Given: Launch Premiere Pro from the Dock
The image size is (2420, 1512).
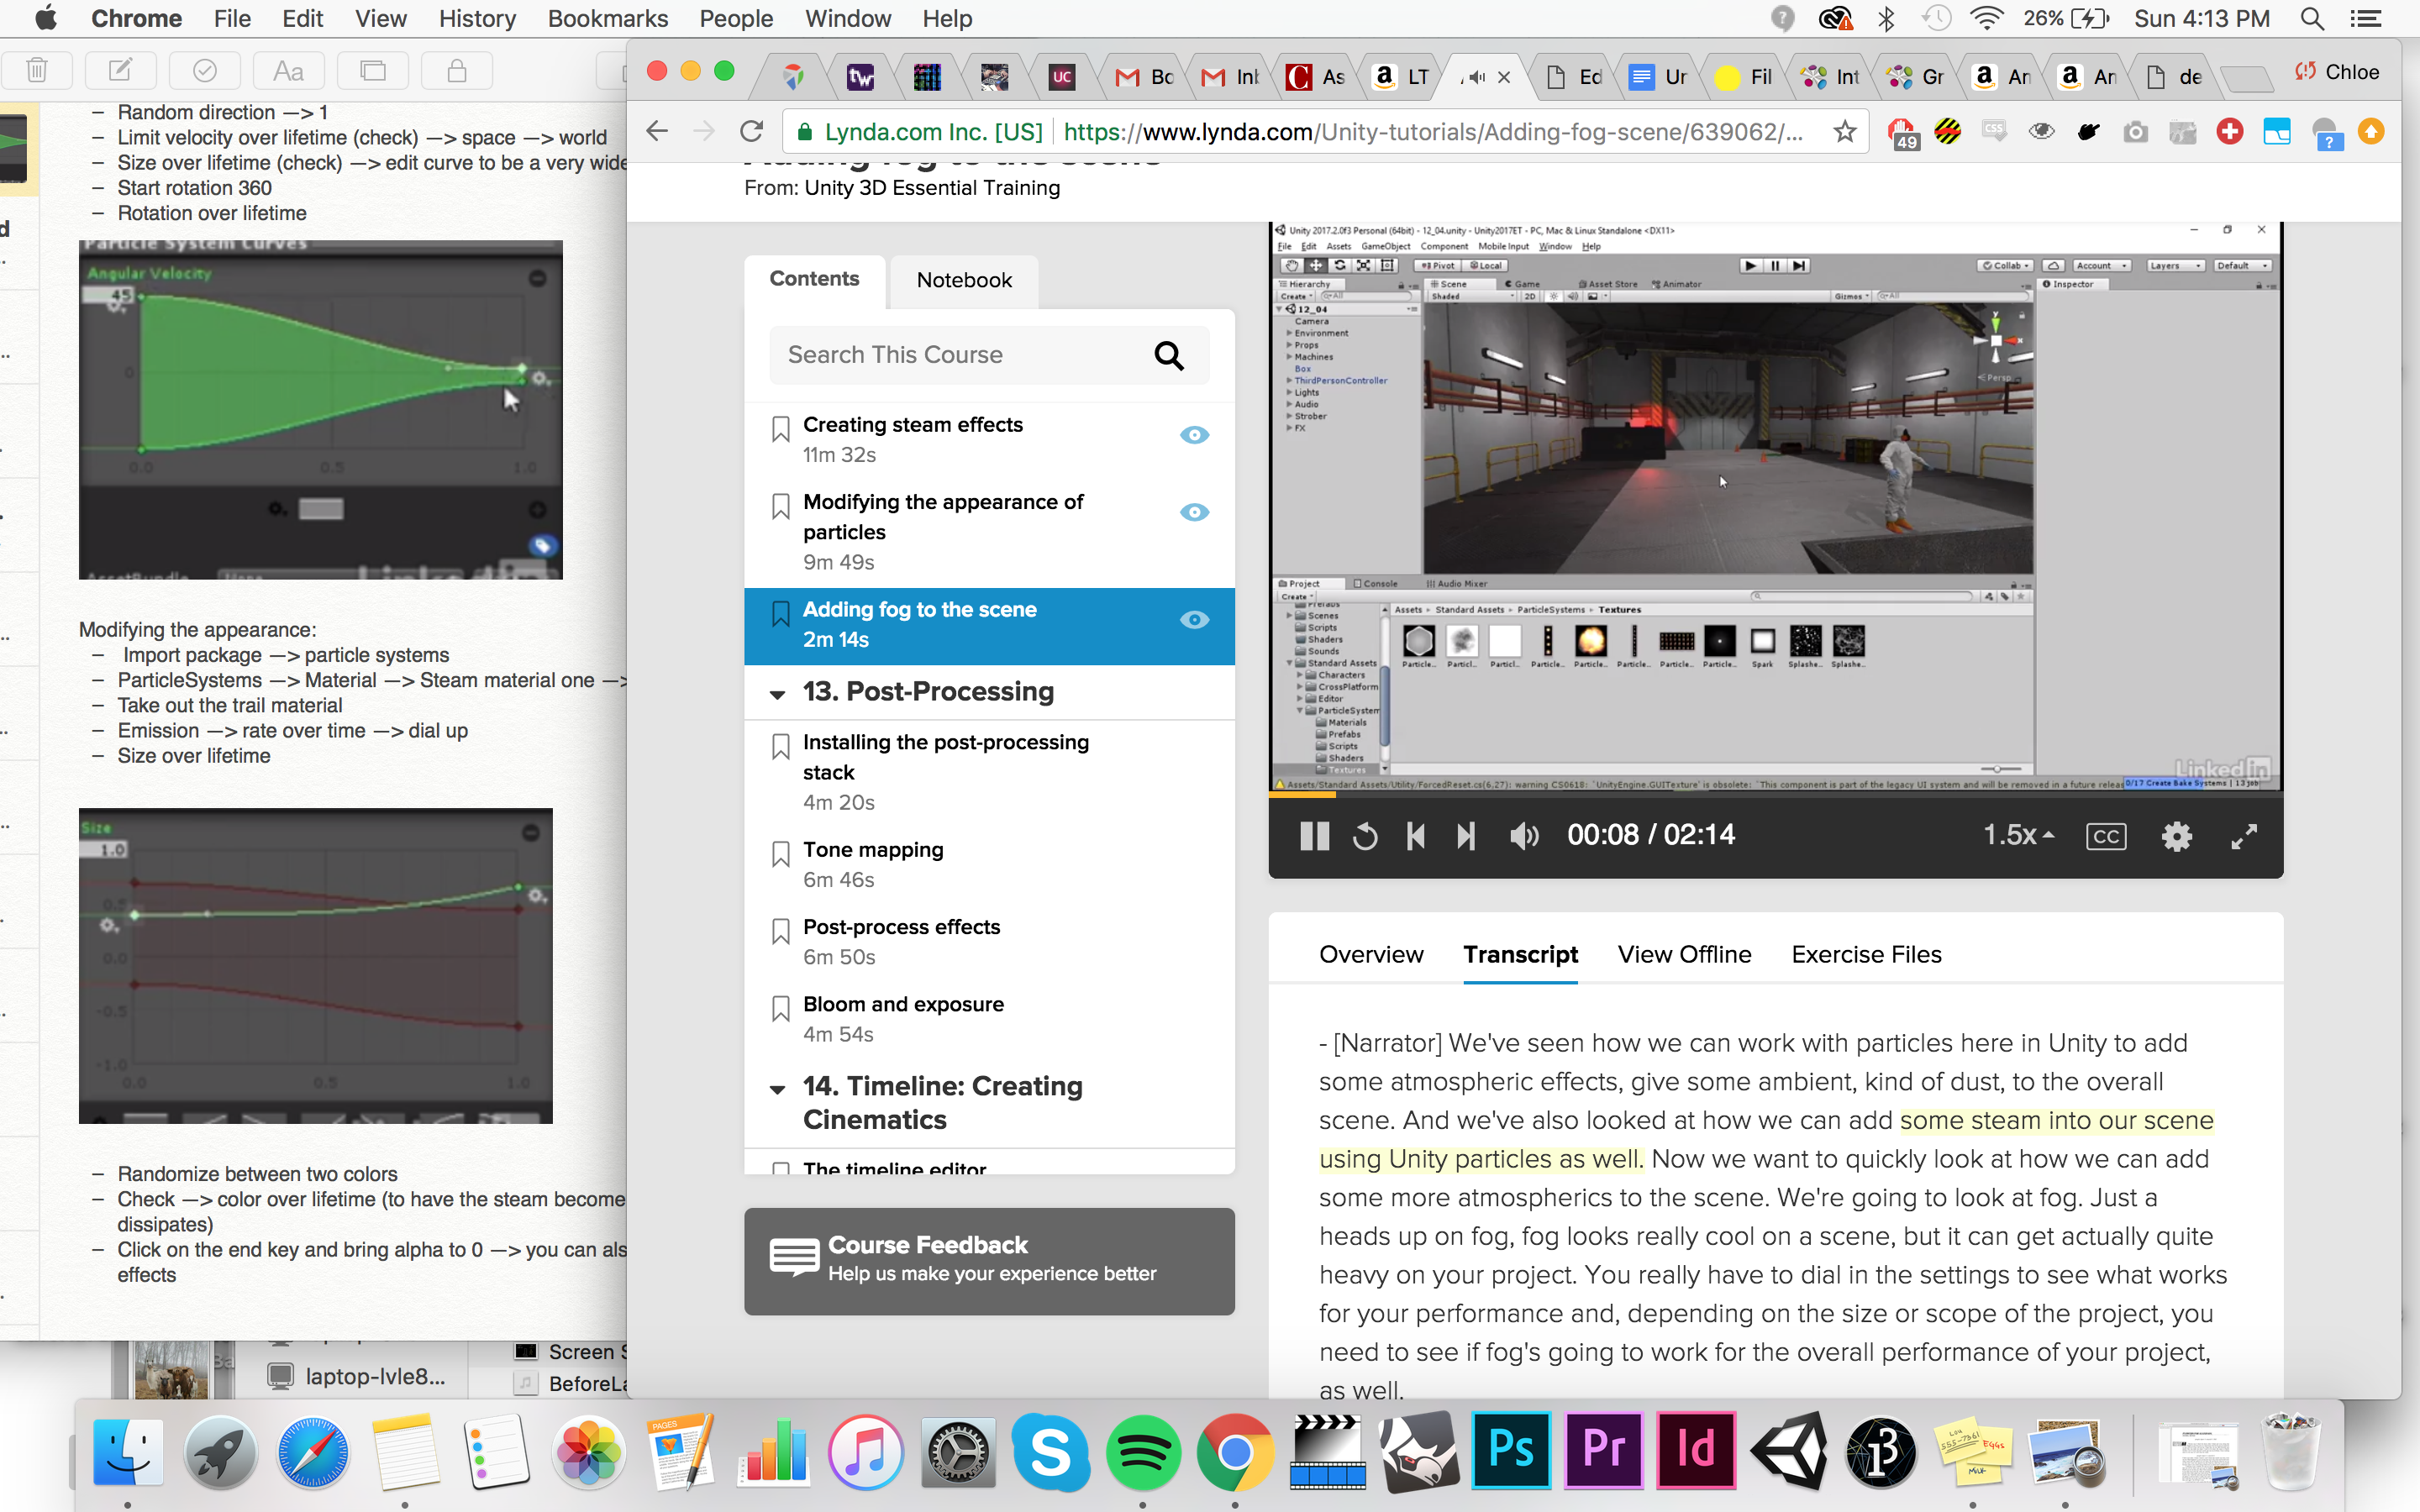Looking at the screenshot, I should 1604,1449.
